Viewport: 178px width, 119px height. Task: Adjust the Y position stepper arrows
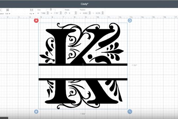(x=103, y=13)
